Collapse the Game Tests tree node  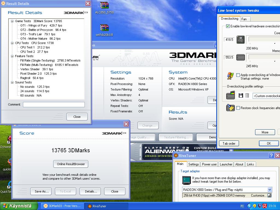(x=12, y=21)
